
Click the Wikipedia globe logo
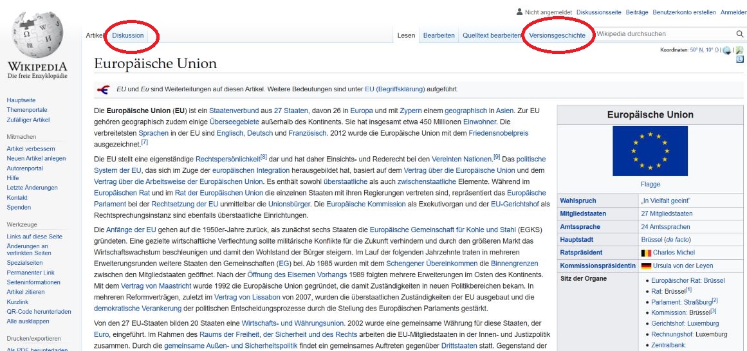37,35
